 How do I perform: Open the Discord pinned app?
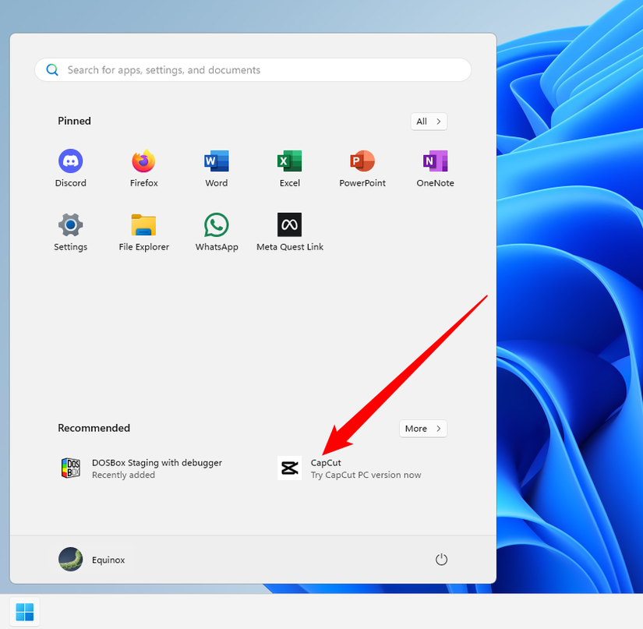[x=70, y=168]
